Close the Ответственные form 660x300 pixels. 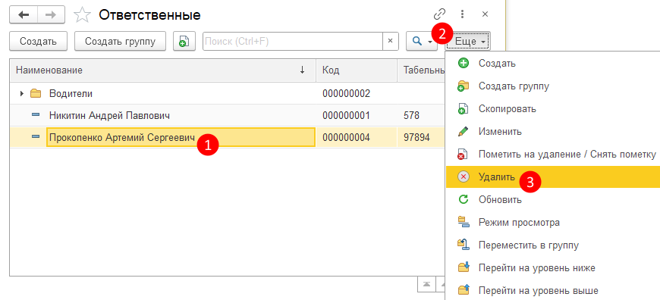pyautogui.click(x=485, y=14)
